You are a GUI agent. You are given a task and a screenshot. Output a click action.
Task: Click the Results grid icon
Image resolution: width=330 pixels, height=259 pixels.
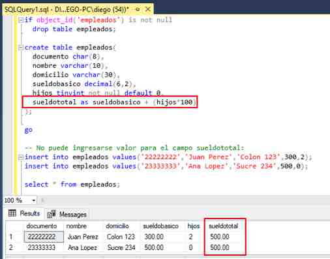coord(12,213)
